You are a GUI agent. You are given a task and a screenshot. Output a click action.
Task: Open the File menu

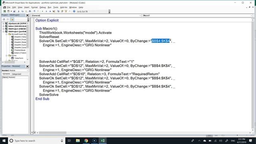pyautogui.click(x=8, y=7)
